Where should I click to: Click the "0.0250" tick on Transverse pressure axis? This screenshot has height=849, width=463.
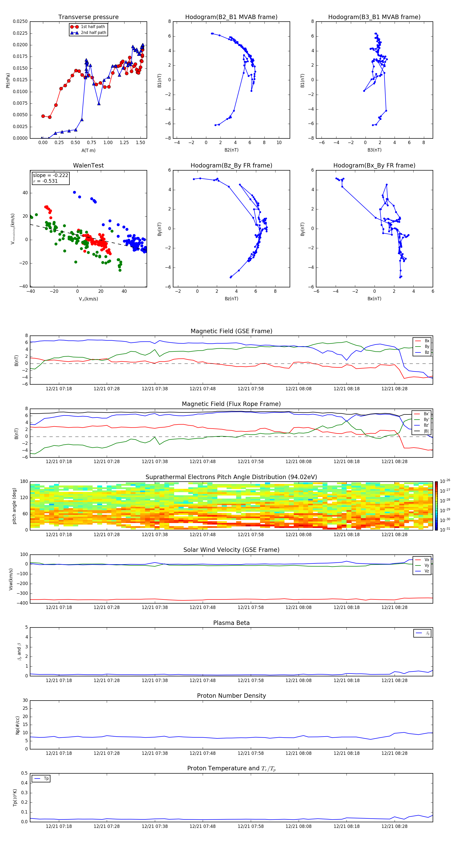click(20, 21)
